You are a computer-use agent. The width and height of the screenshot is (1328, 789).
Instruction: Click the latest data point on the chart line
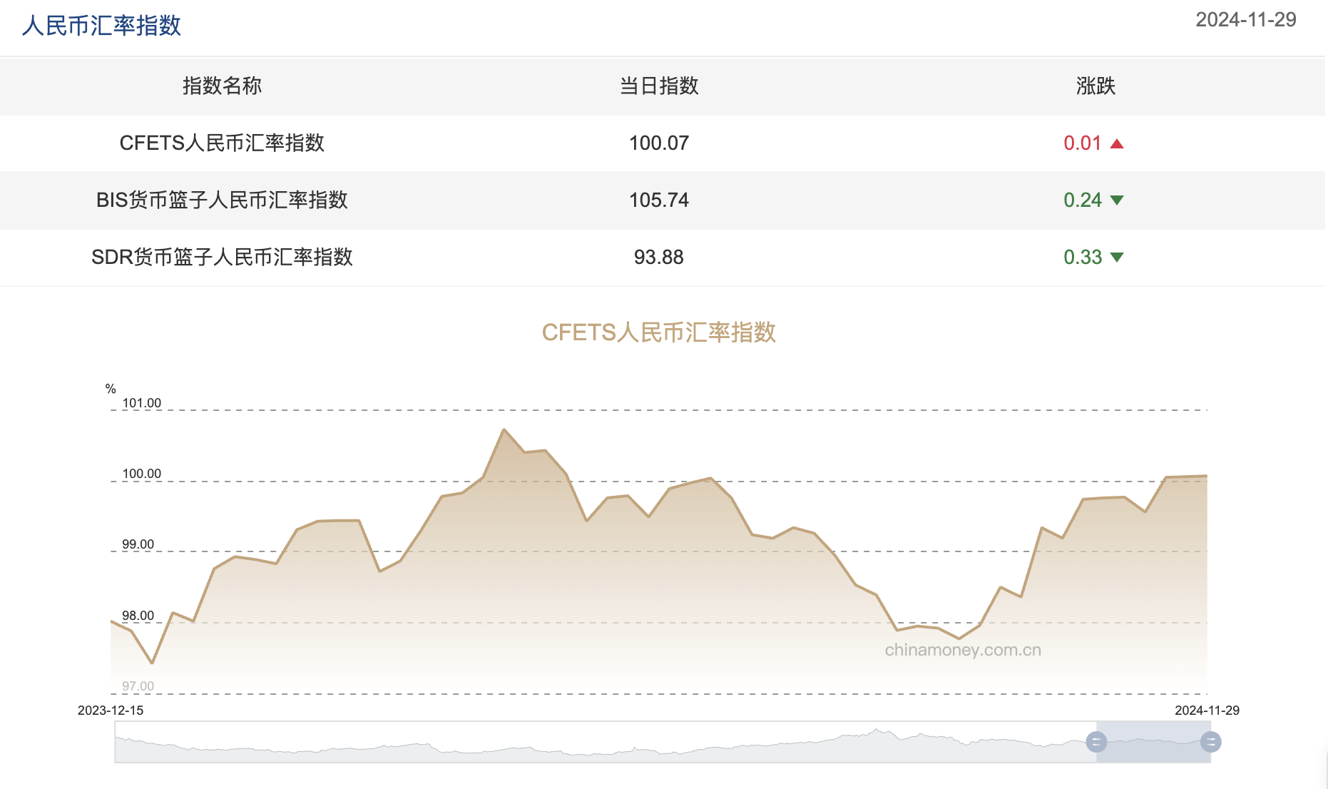[1206, 476]
